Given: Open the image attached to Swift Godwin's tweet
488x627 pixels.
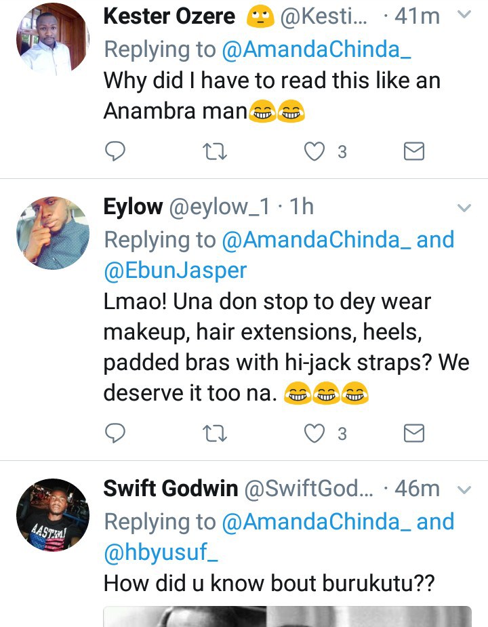Looking at the screenshot, I should tap(287, 615).
